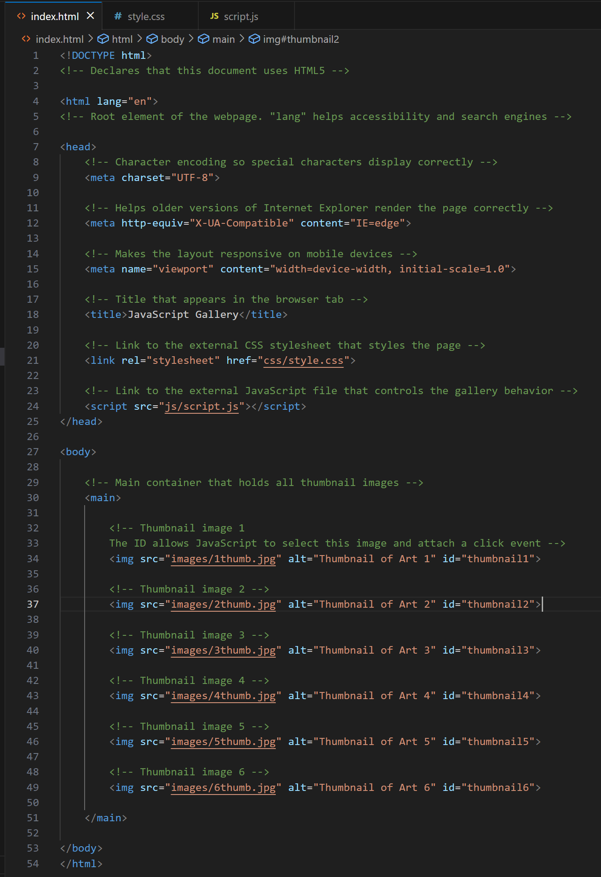Image resolution: width=601 pixels, height=877 pixels.
Task: Open the script.js tab
Action: click(241, 16)
